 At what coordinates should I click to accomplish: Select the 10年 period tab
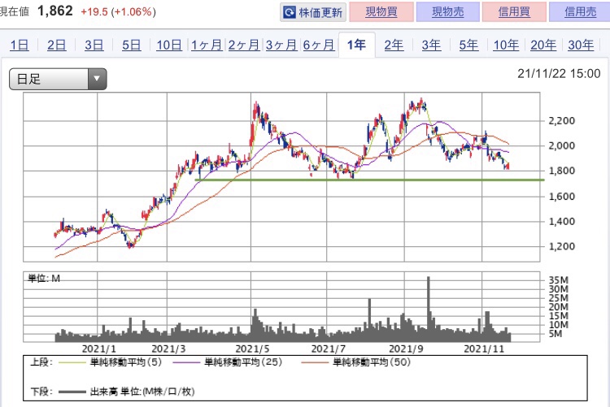(x=506, y=45)
